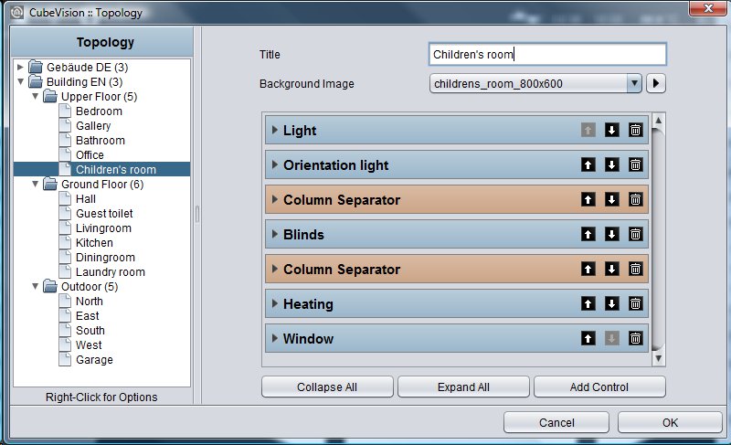Image resolution: width=731 pixels, height=445 pixels.
Task: Click play arrow next to background image
Action: coord(656,83)
